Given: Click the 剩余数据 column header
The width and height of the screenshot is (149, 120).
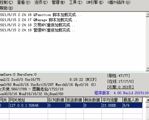Looking at the screenshot, I should [x=93, y=100].
